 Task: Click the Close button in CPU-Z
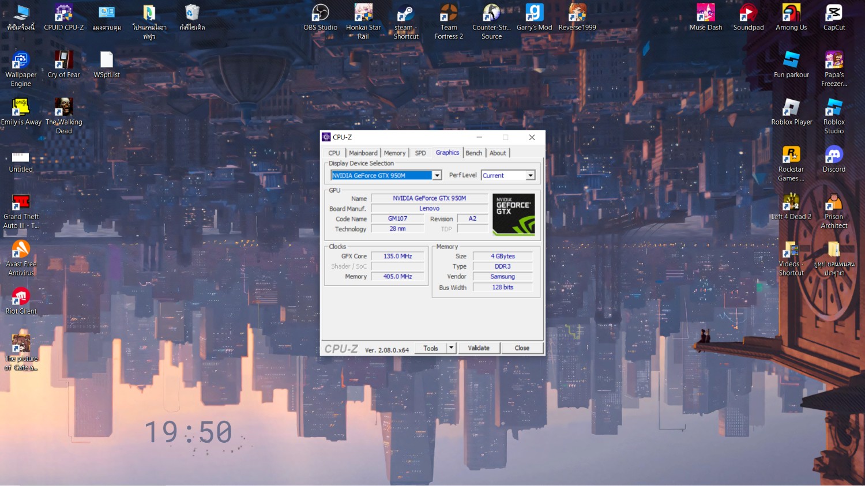[522, 348]
